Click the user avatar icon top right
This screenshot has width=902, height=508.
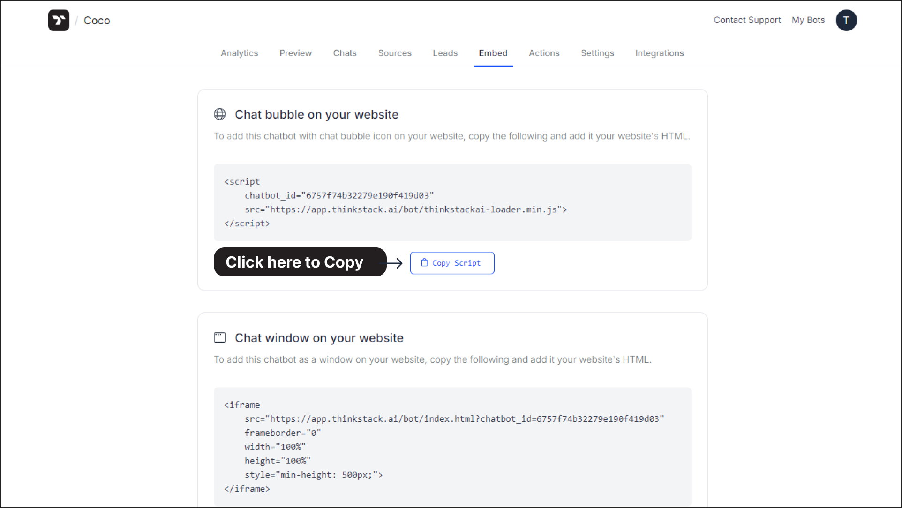pos(846,20)
